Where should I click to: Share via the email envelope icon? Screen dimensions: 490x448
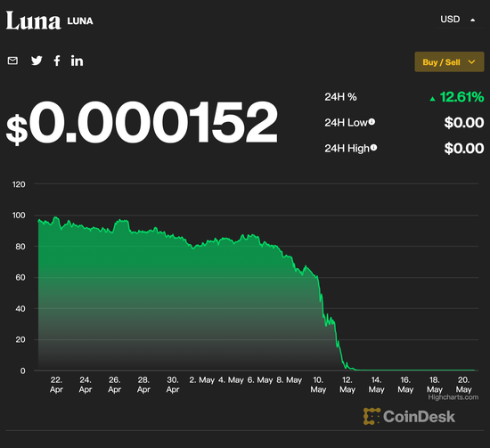[x=12, y=61]
